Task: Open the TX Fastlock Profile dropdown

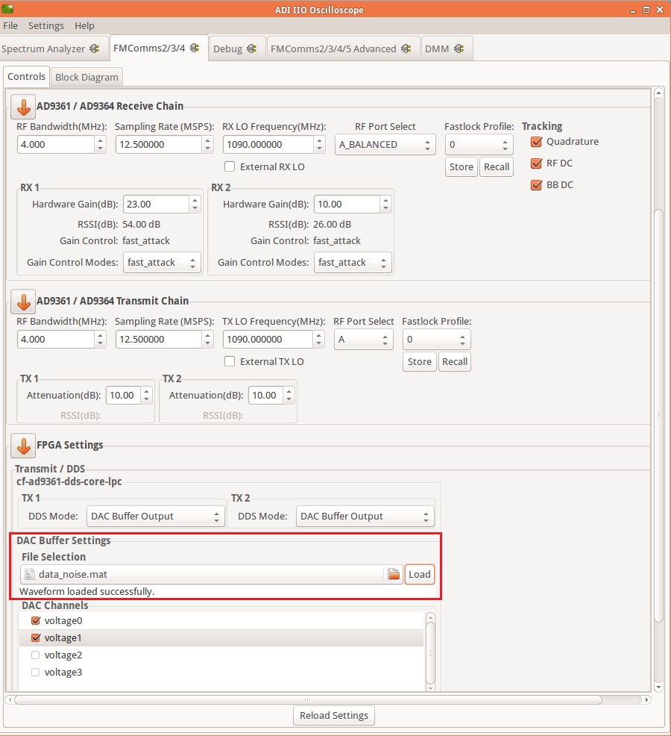Action: [x=437, y=340]
